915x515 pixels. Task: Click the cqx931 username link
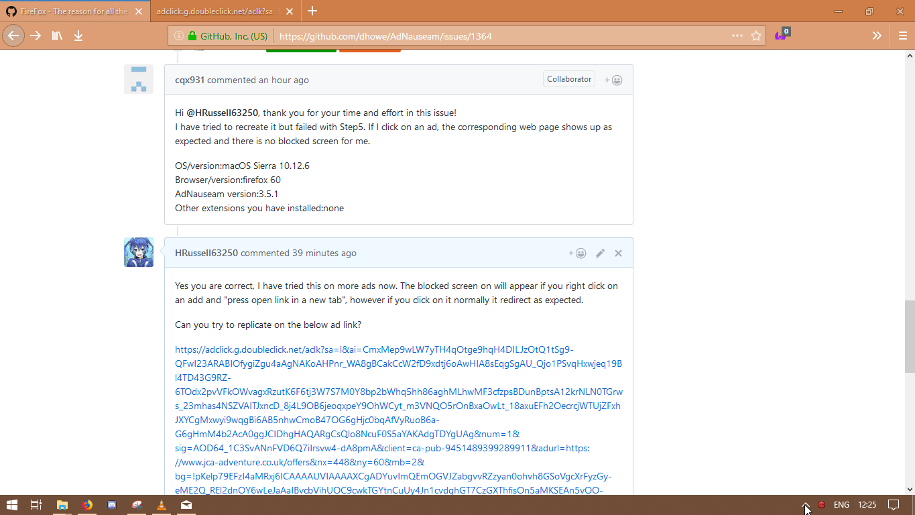pyautogui.click(x=188, y=80)
